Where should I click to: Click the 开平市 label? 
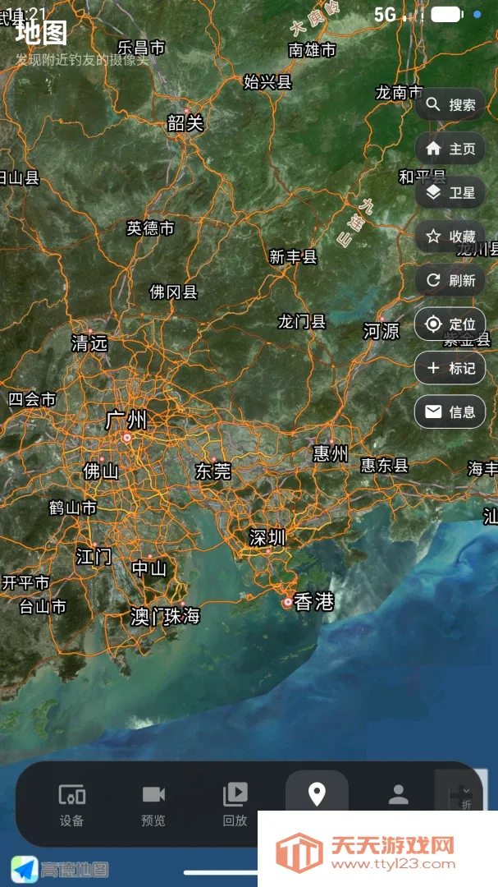(25, 582)
